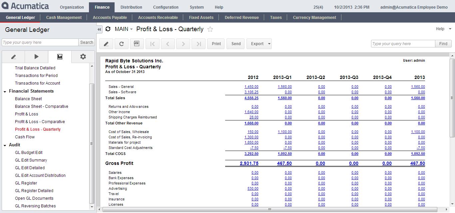Open the Trial Balance Detailed report
This screenshot has height=213, width=455.
pyautogui.click(x=35, y=68)
